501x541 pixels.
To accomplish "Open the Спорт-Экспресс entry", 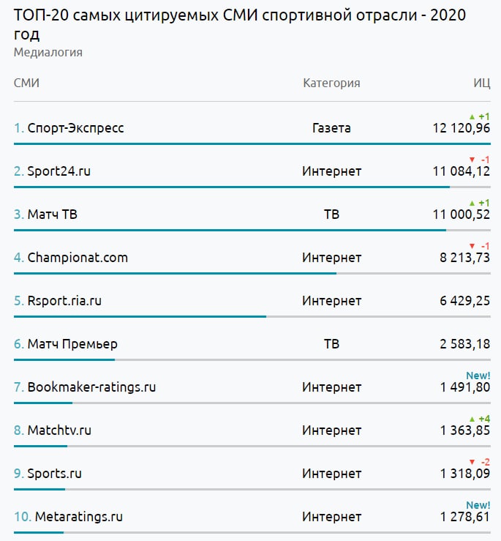I will pos(75,128).
